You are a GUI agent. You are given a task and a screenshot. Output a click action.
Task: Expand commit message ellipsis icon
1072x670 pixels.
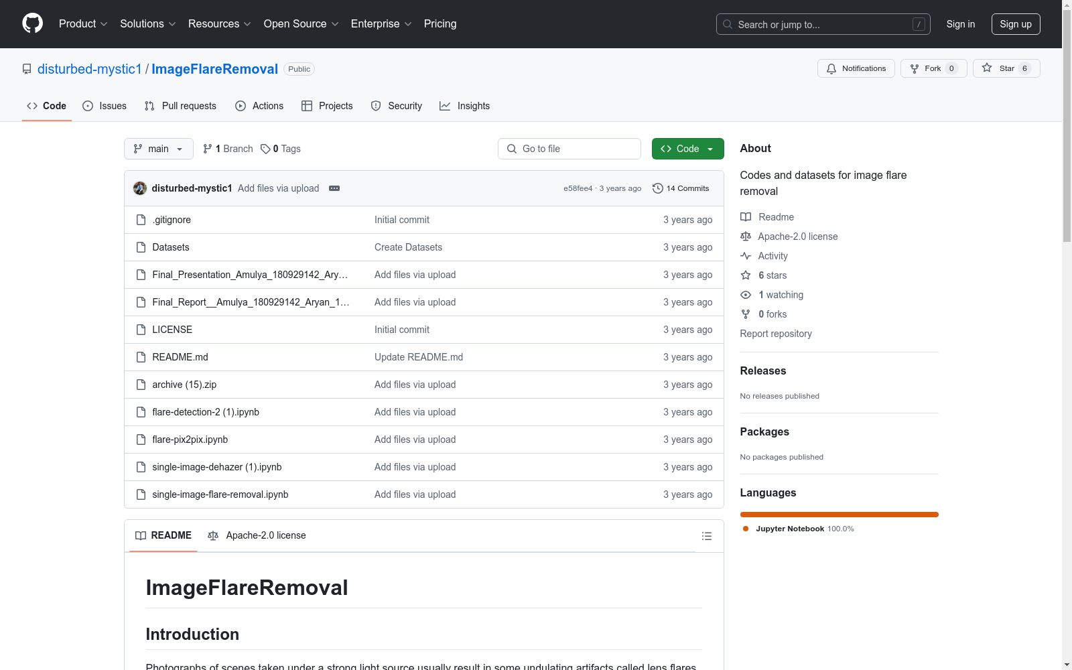pyautogui.click(x=334, y=188)
